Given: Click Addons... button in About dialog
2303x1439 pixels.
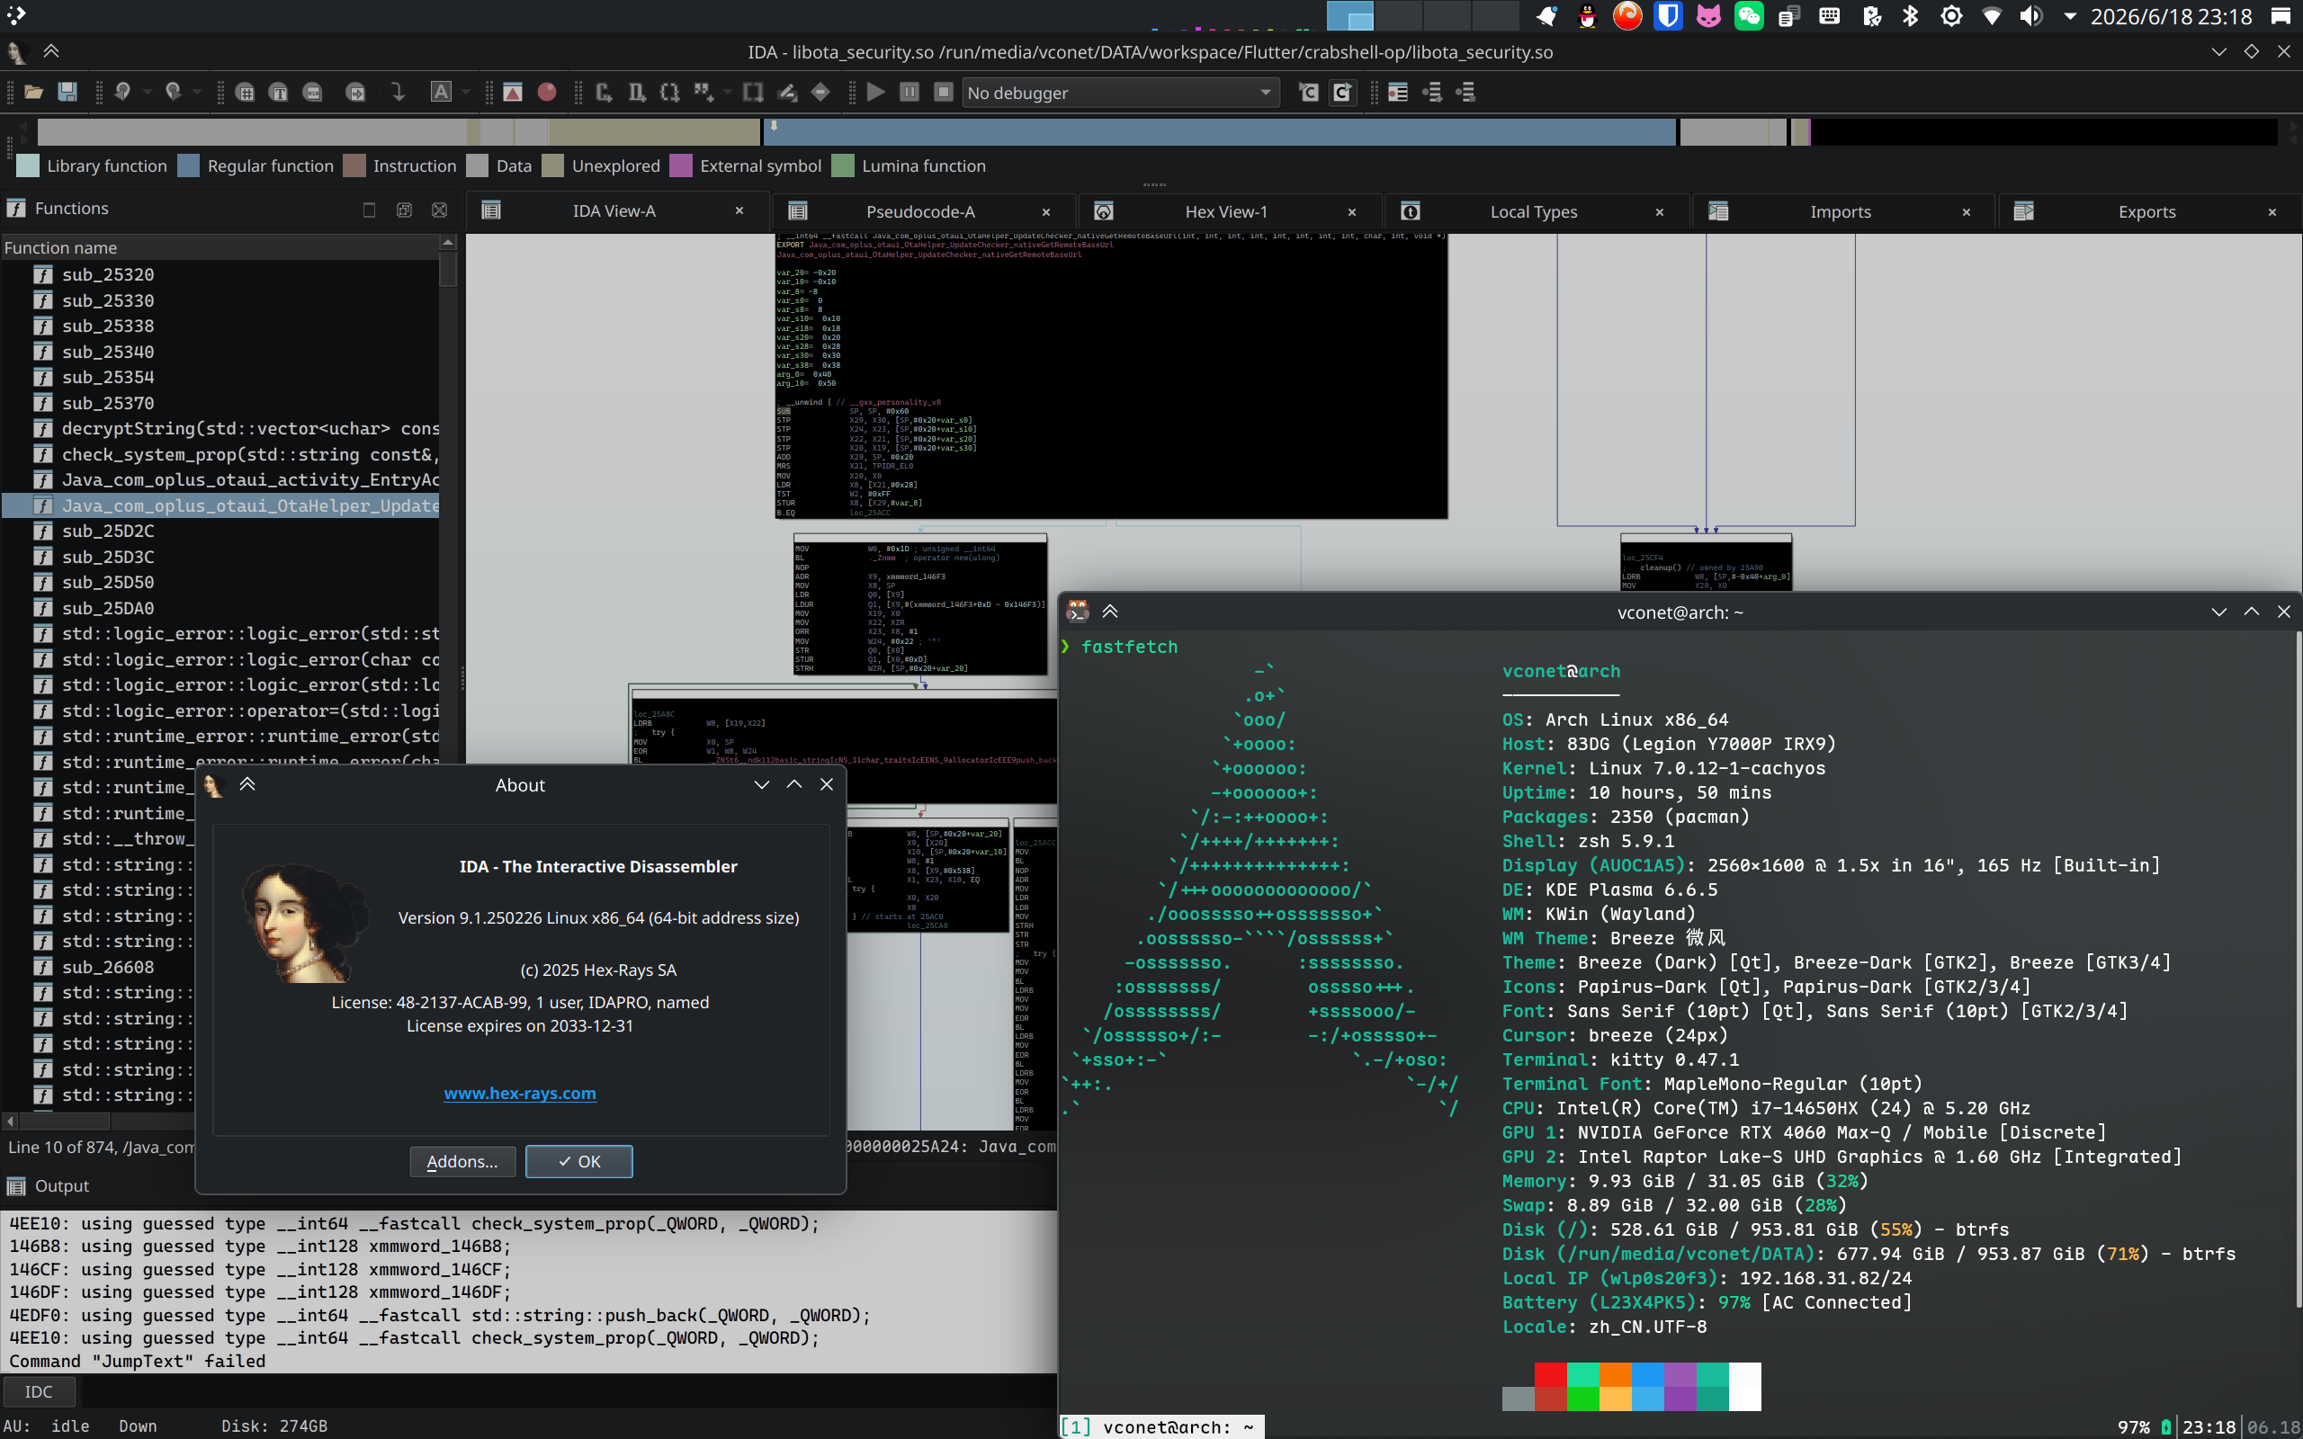Looking at the screenshot, I should [x=462, y=1161].
